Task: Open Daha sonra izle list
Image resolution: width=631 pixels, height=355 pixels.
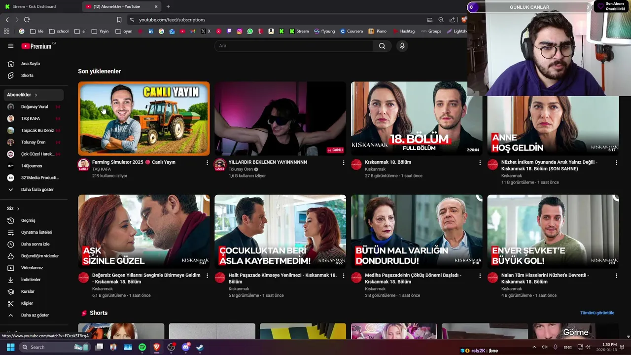Action: [34, 244]
